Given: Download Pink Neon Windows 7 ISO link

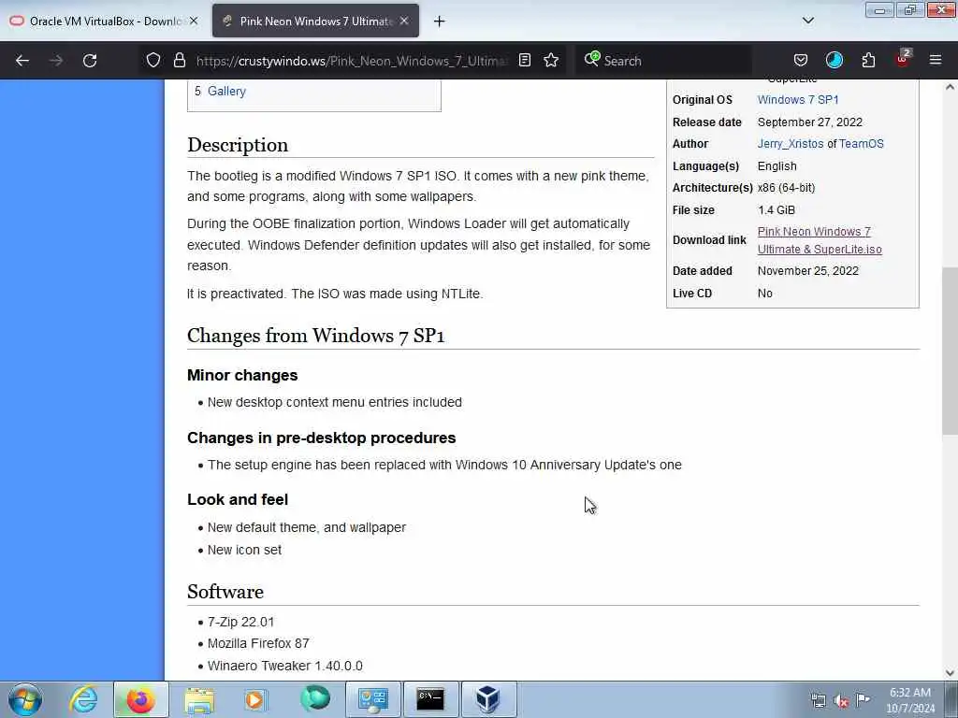Looking at the screenshot, I should tap(820, 240).
